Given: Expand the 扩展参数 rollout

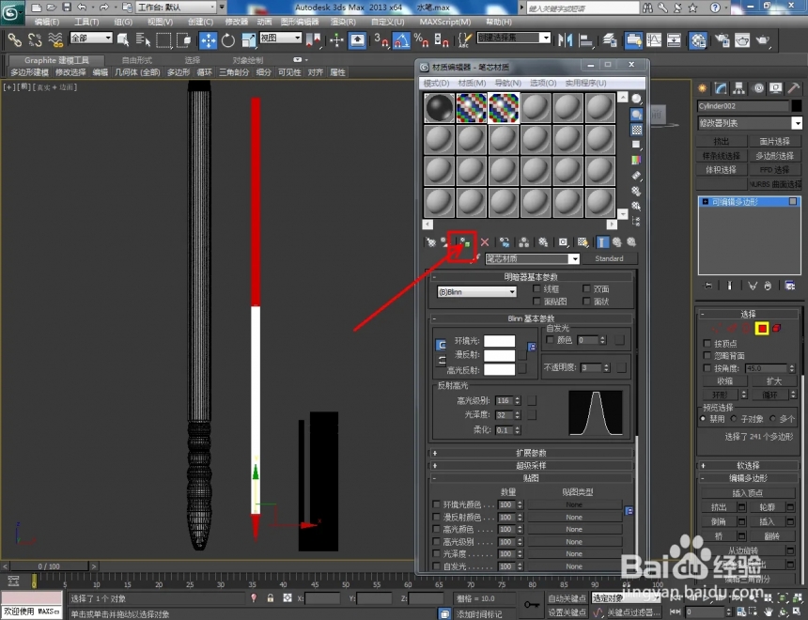Looking at the screenshot, I should coord(531,453).
